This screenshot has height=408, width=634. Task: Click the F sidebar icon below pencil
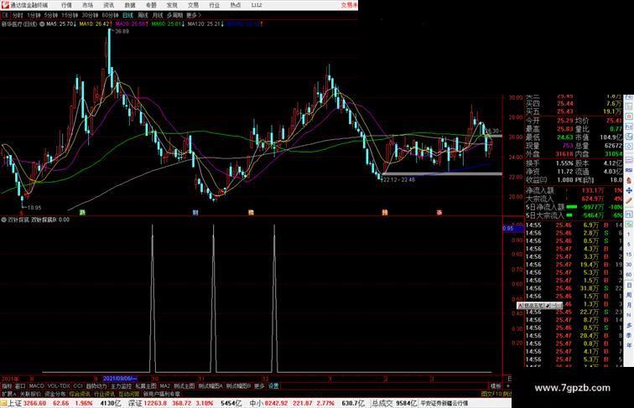point(629,214)
